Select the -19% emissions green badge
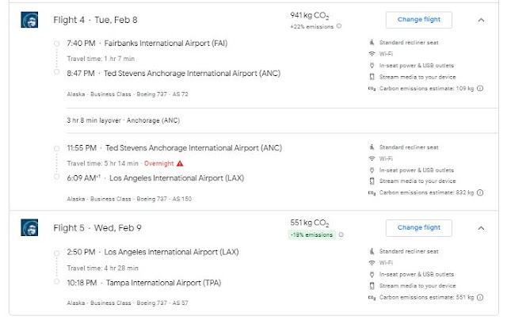507x320 pixels. pos(313,234)
